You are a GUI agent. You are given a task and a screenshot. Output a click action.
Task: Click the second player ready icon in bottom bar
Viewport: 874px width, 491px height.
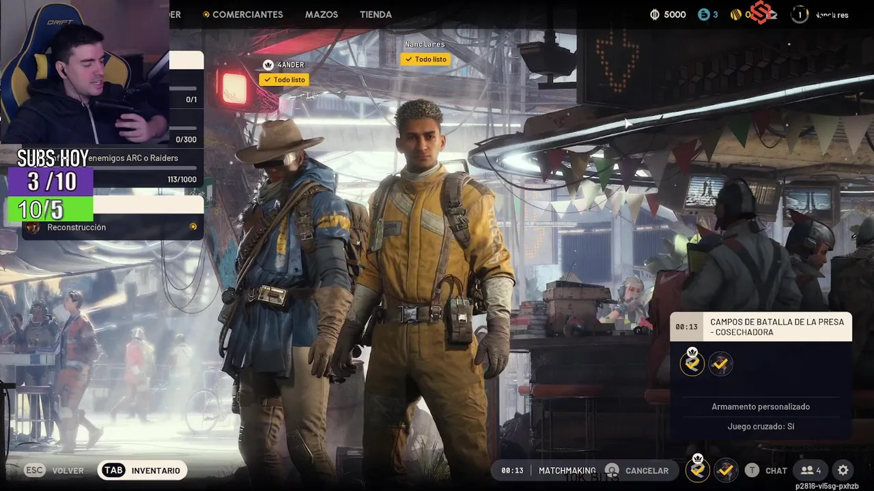(725, 470)
